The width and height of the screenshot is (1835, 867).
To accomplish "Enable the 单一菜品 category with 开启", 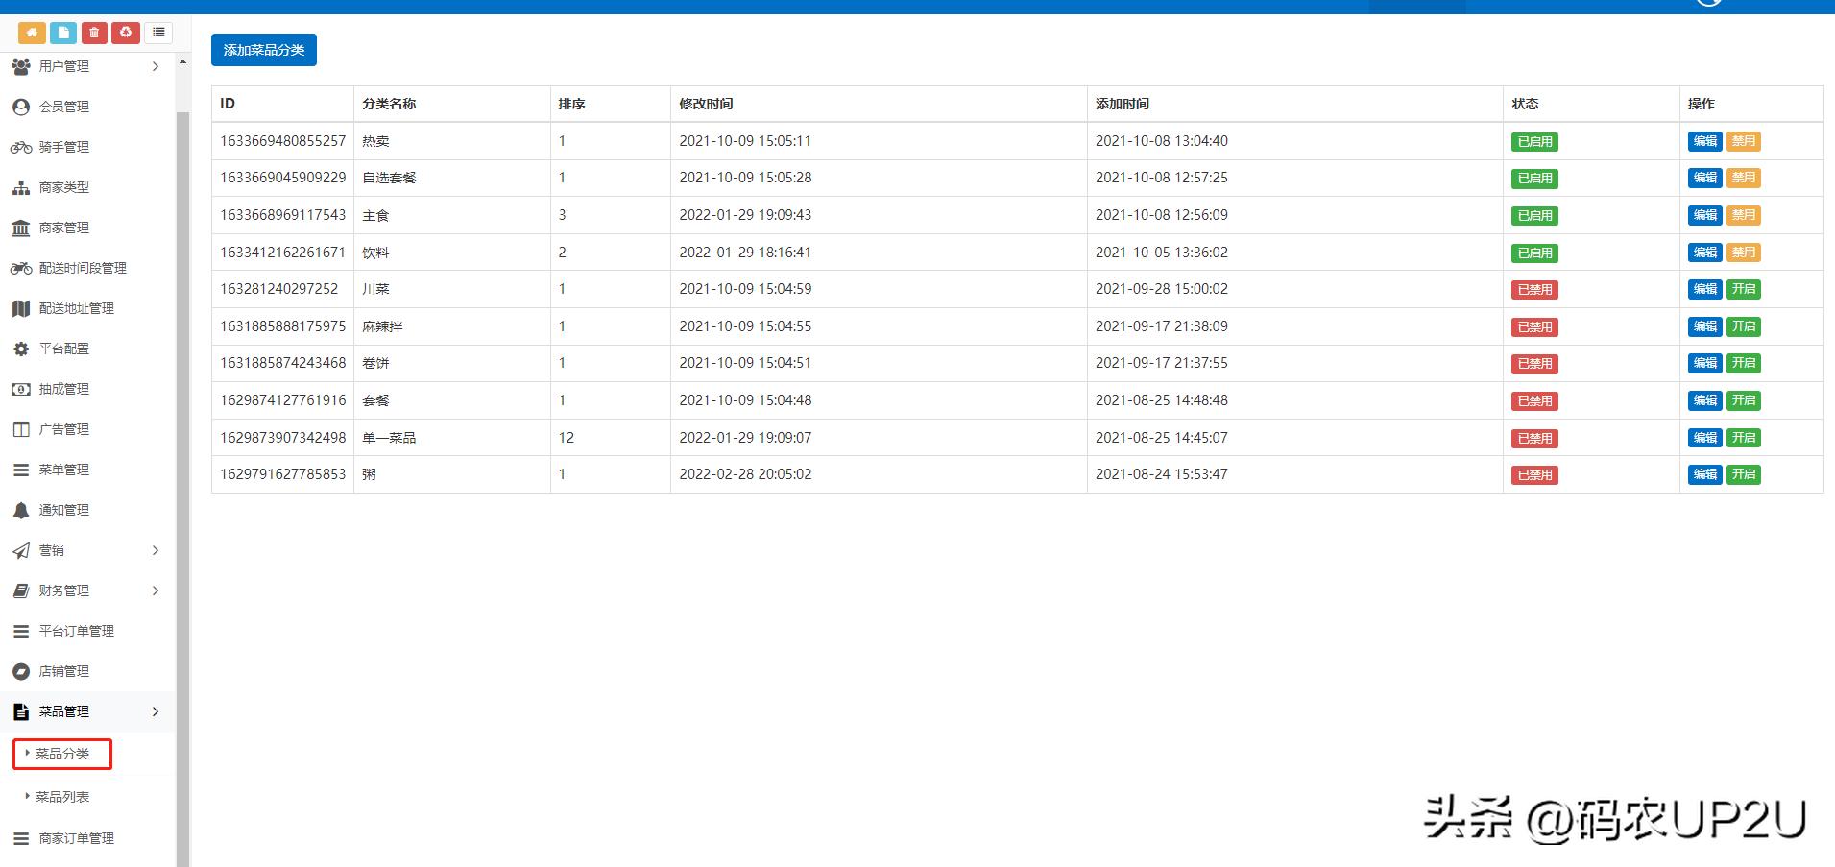I will 1744,438.
